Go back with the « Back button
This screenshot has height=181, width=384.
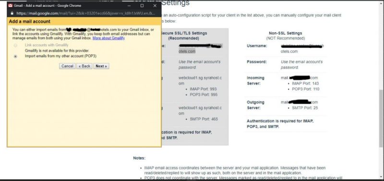tap(84, 66)
